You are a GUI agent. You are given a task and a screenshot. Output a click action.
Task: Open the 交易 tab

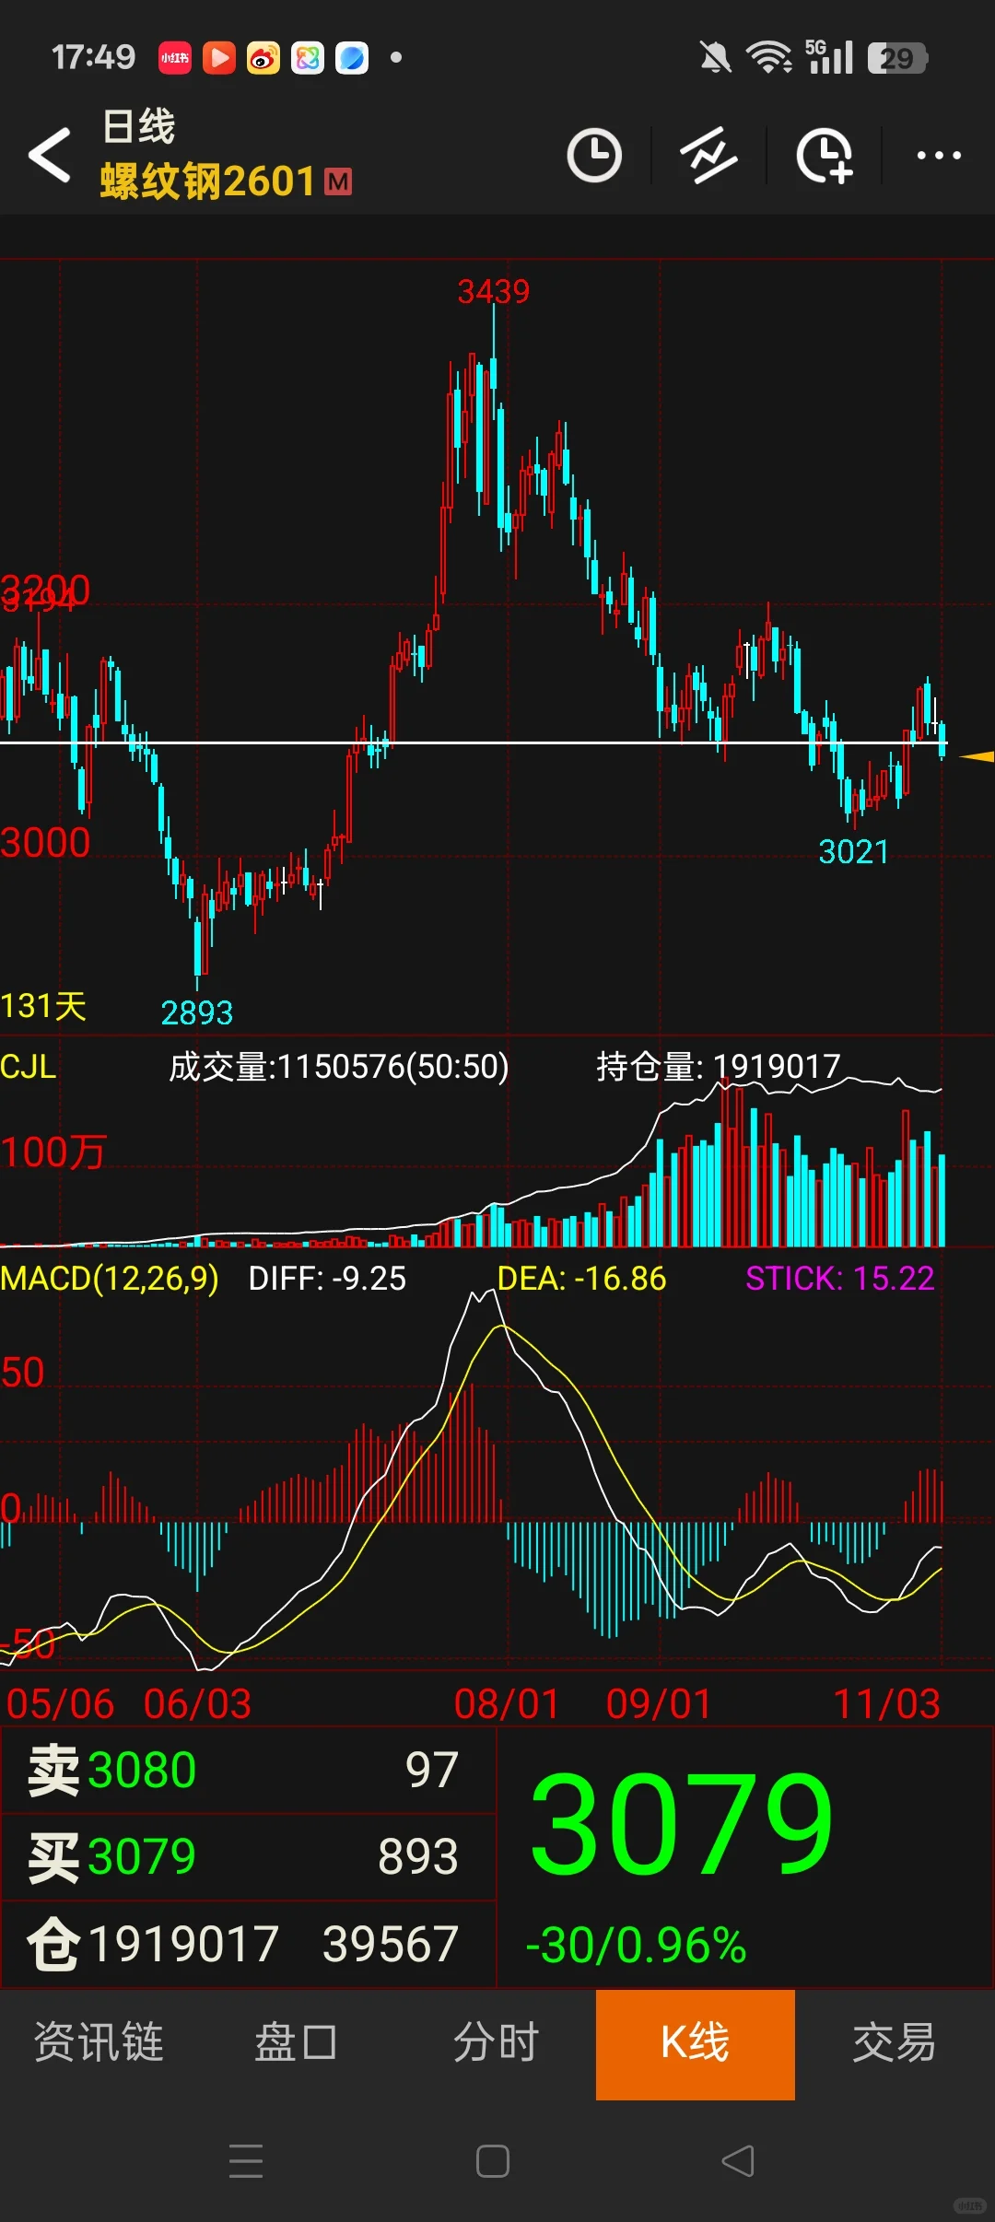coord(894,2042)
